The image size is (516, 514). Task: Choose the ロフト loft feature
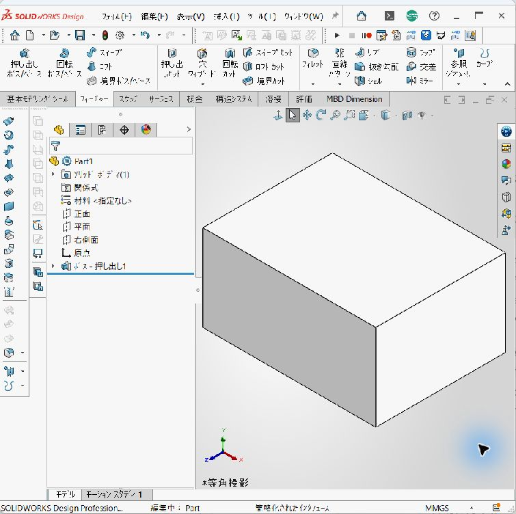point(99,67)
